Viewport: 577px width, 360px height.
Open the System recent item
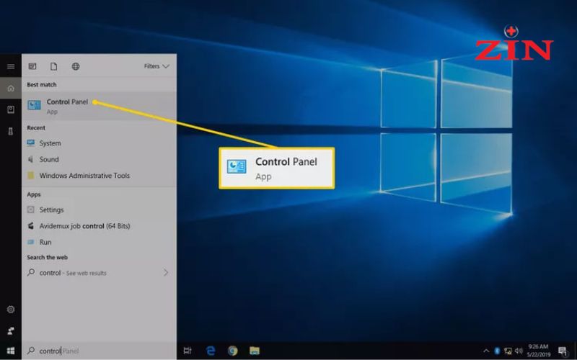tap(99, 143)
